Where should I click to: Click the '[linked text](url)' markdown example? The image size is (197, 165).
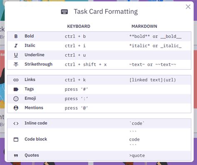[x=153, y=80]
